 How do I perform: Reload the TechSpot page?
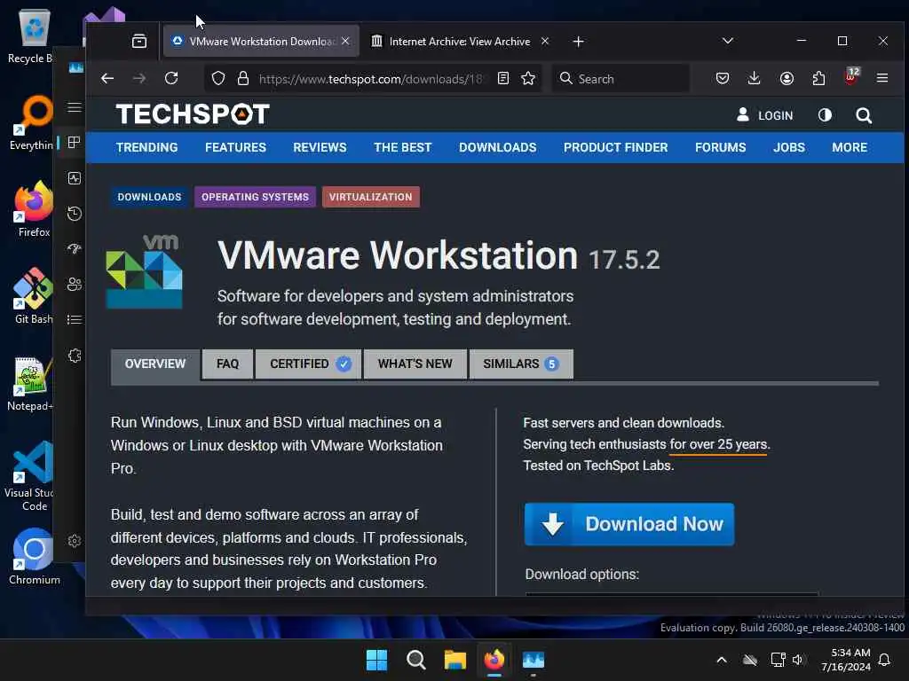171,78
